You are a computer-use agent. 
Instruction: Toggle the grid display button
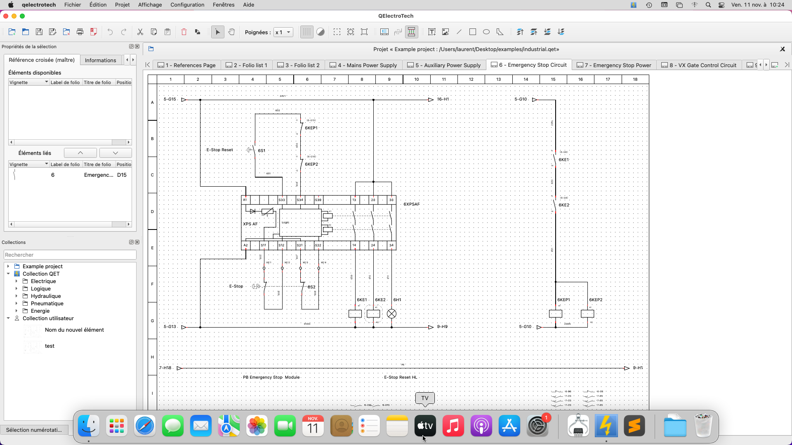(306, 32)
